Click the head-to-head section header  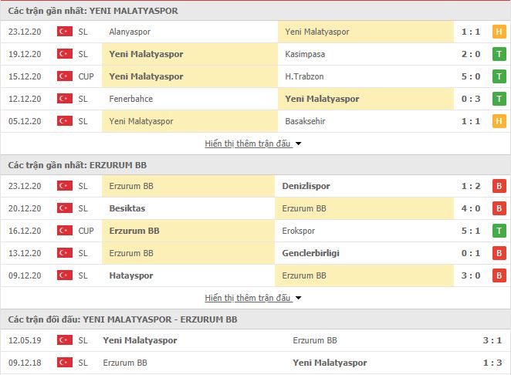point(255,319)
